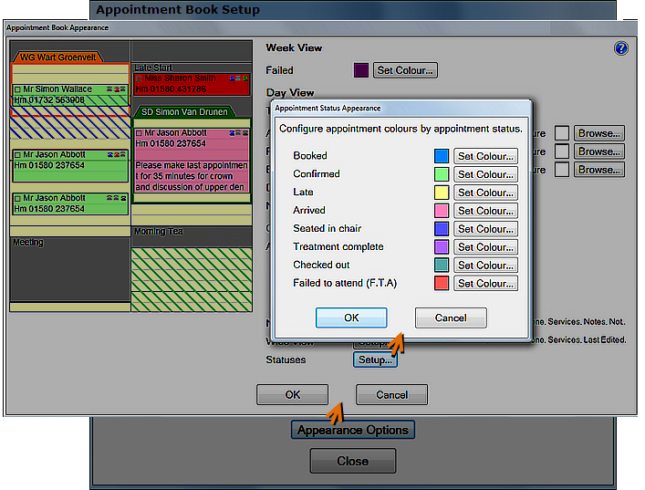The width and height of the screenshot is (645, 490).
Task: Click the Meeting block in preview
Action: point(70,268)
